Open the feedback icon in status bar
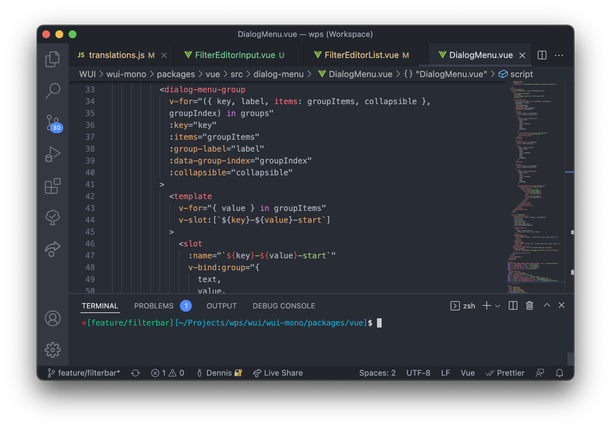 pyautogui.click(x=540, y=373)
